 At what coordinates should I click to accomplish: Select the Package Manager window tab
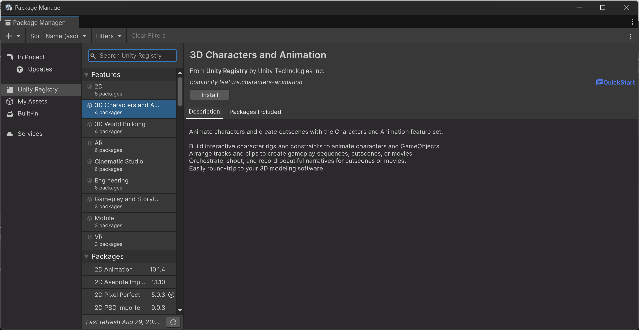[x=39, y=23]
